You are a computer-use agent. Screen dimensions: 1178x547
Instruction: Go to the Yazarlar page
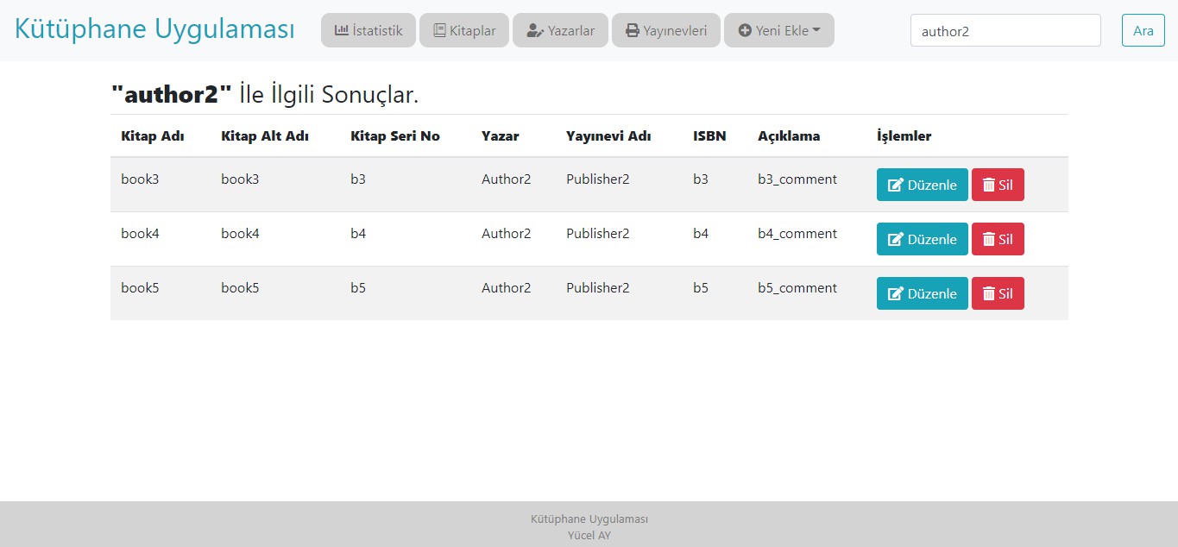pos(560,30)
